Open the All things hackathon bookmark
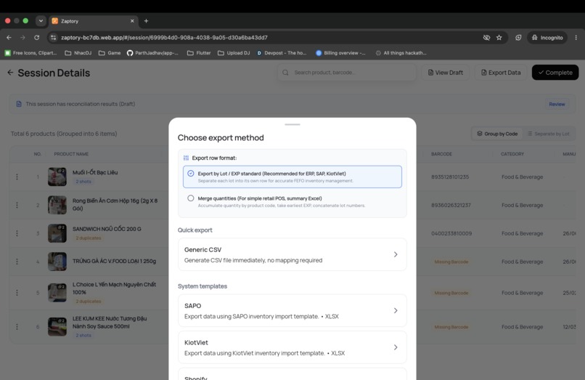 click(x=401, y=53)
